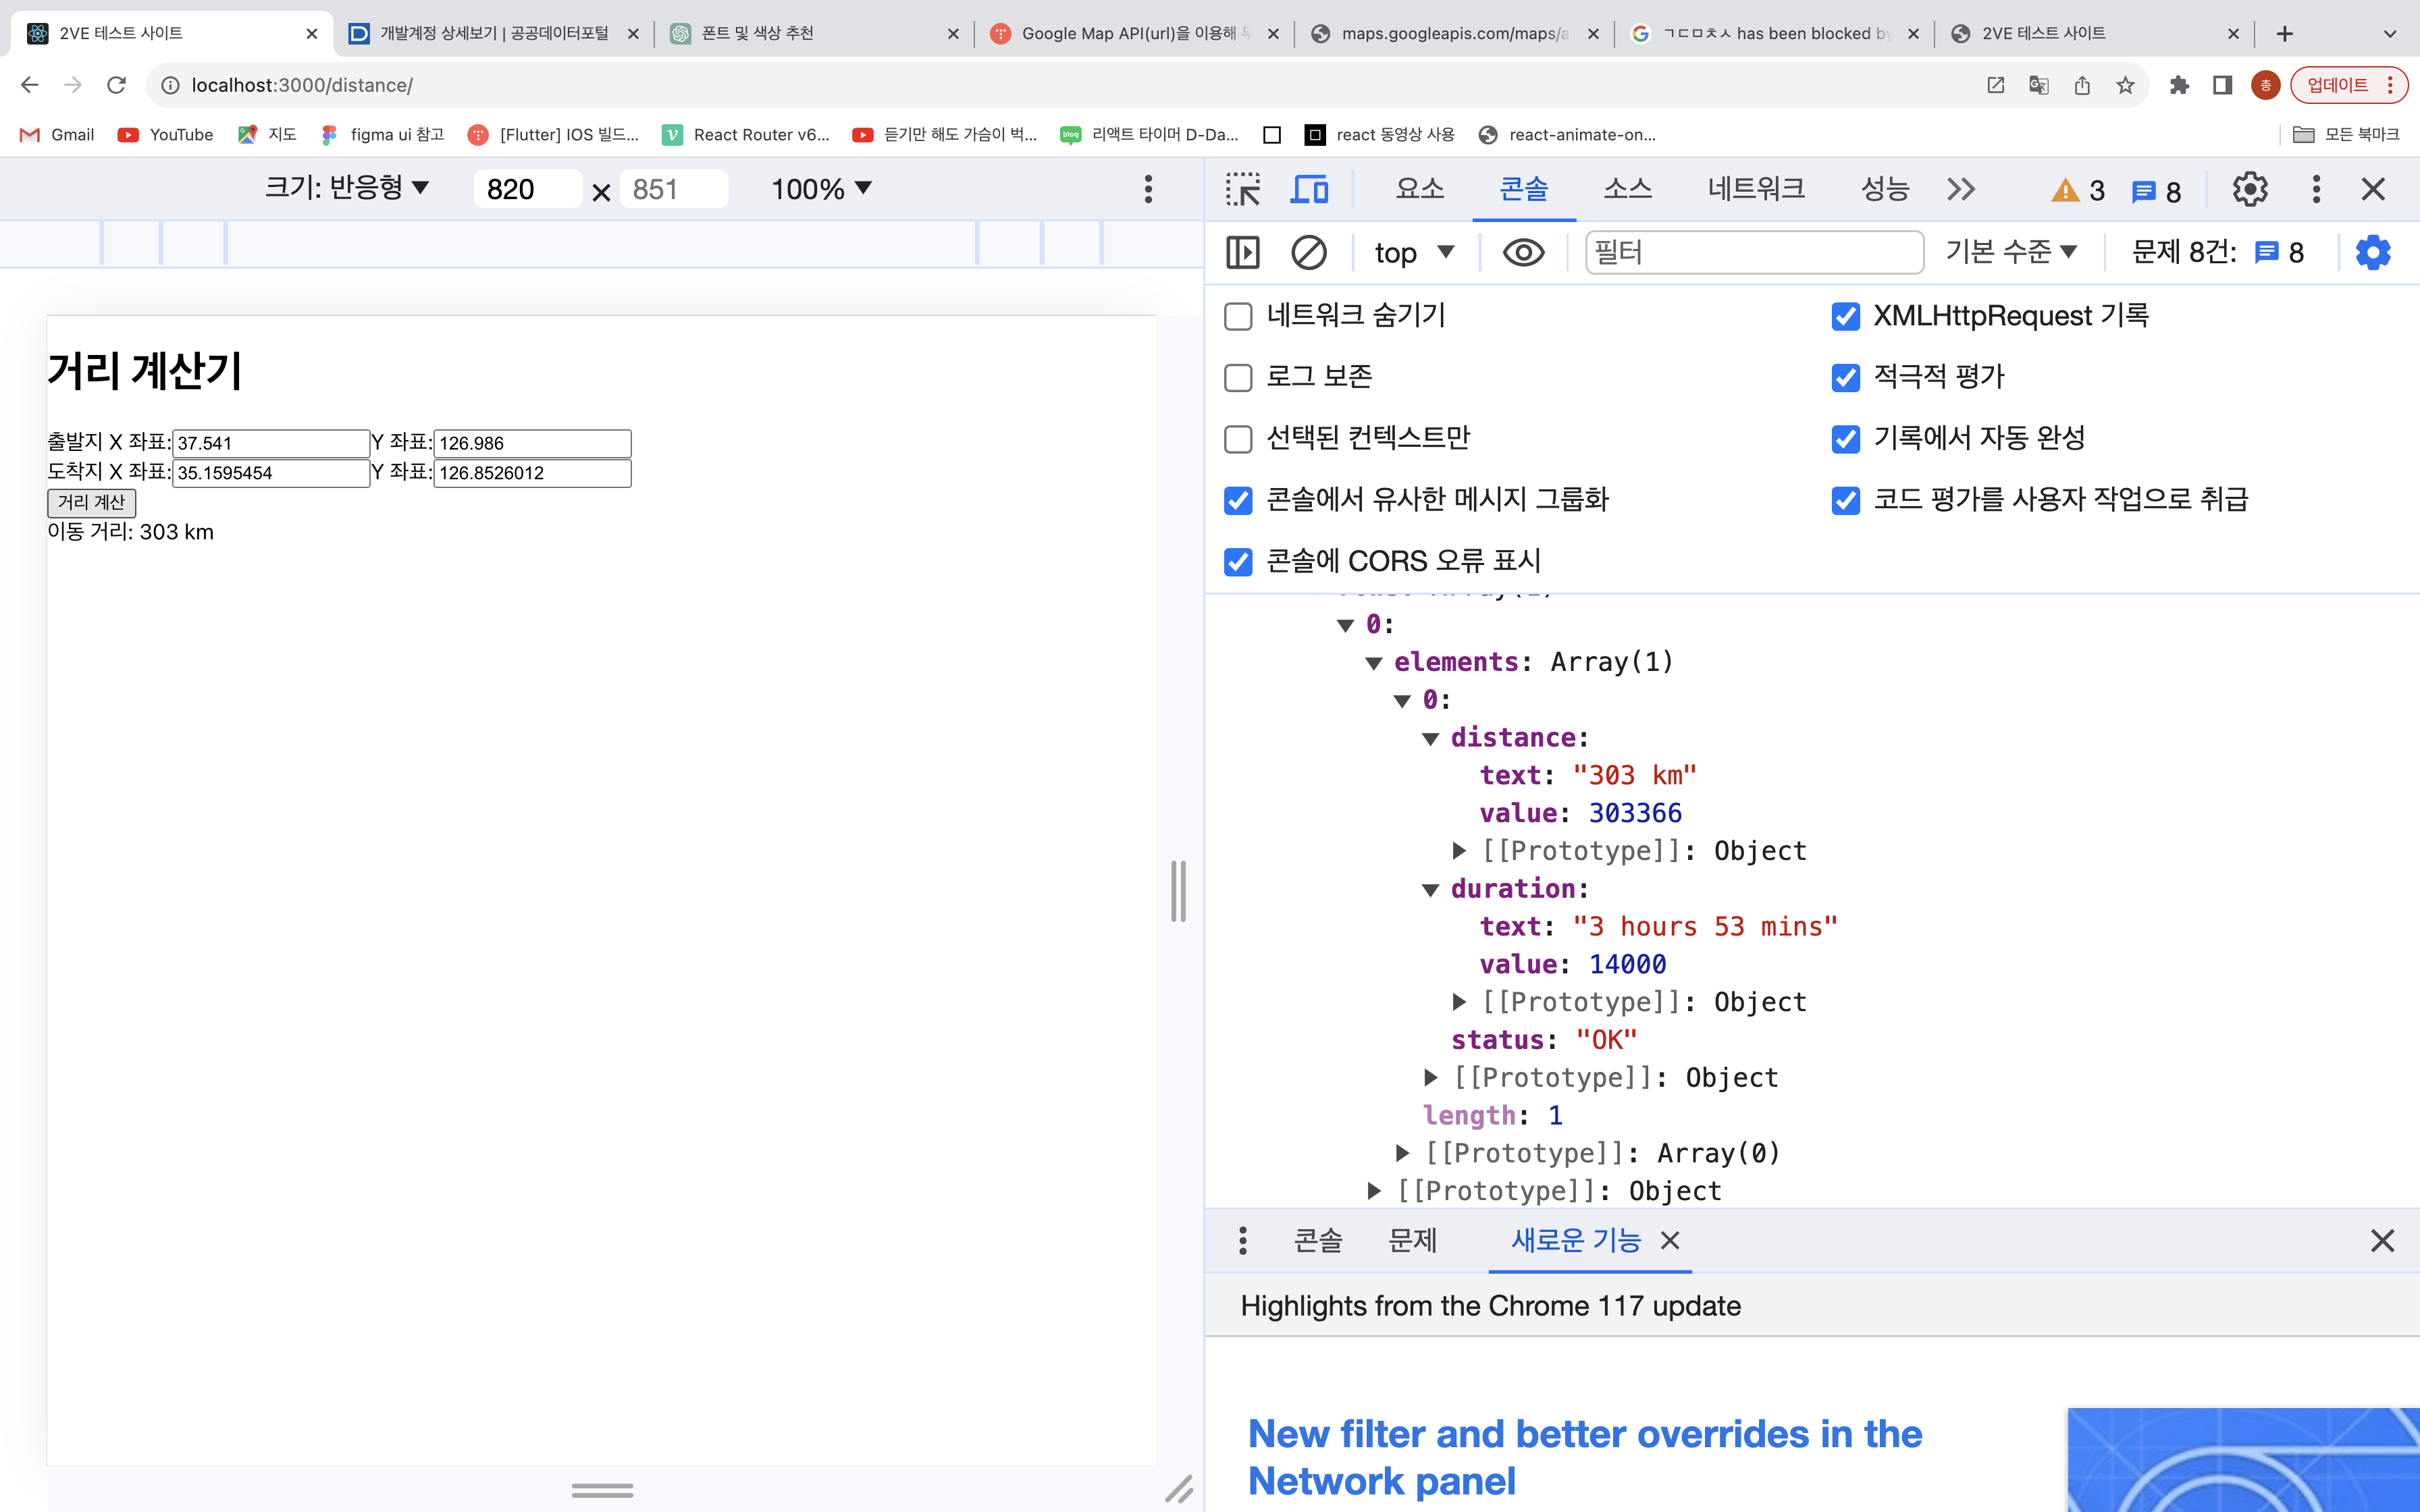Create a live expression with the eye icon
Viewport: 2420px width, 1512px height.
(x=1522, y=252)
